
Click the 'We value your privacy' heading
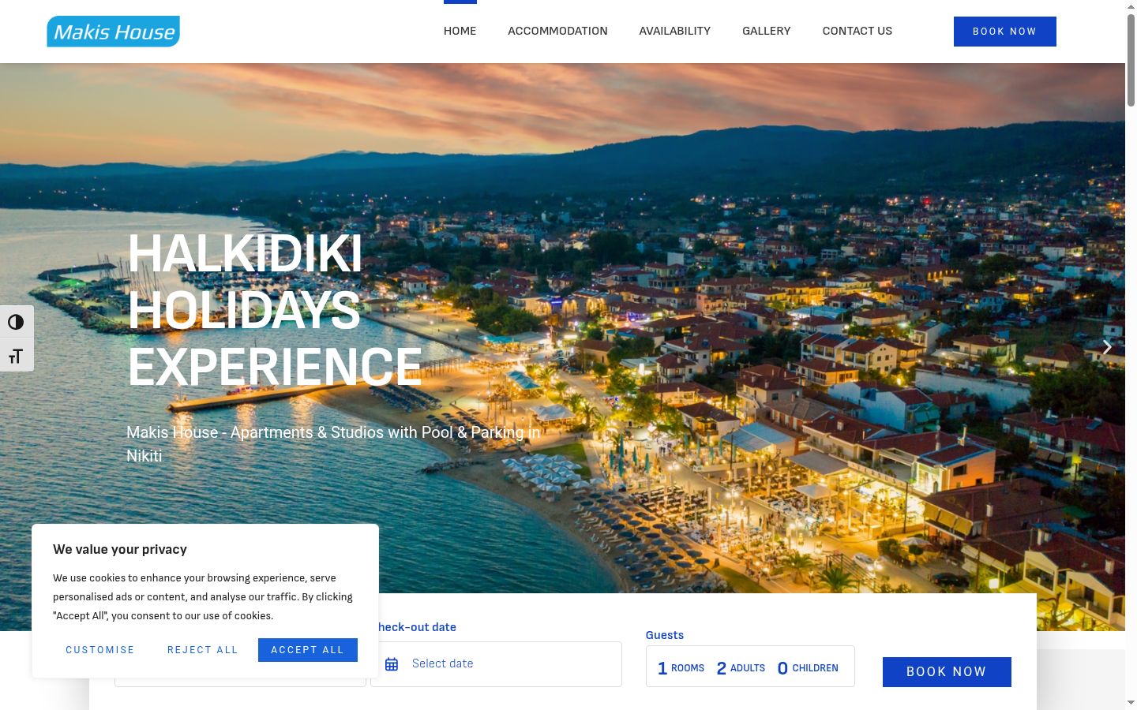pyautogui.click(x=120, y=550)
